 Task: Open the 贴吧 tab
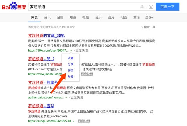point(60,18)
